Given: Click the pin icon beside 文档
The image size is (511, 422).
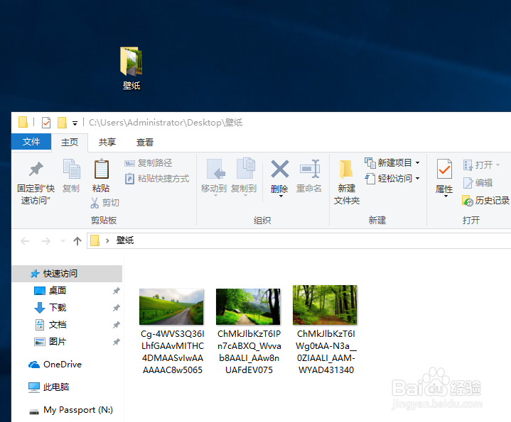Looking at the screenshot, I should point(117,324).
